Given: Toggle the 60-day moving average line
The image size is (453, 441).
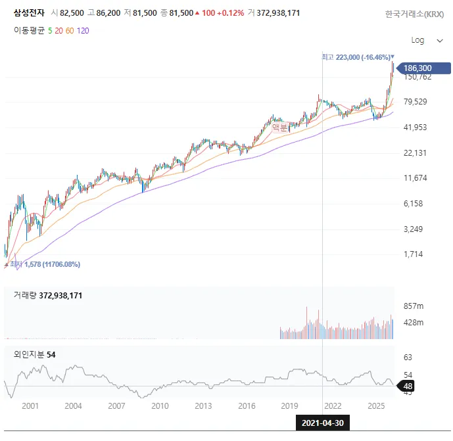Looking at the screenshot, I should point(70,30).
